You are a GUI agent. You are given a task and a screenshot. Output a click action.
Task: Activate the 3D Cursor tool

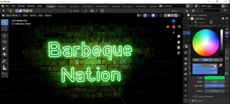[5, 29]
